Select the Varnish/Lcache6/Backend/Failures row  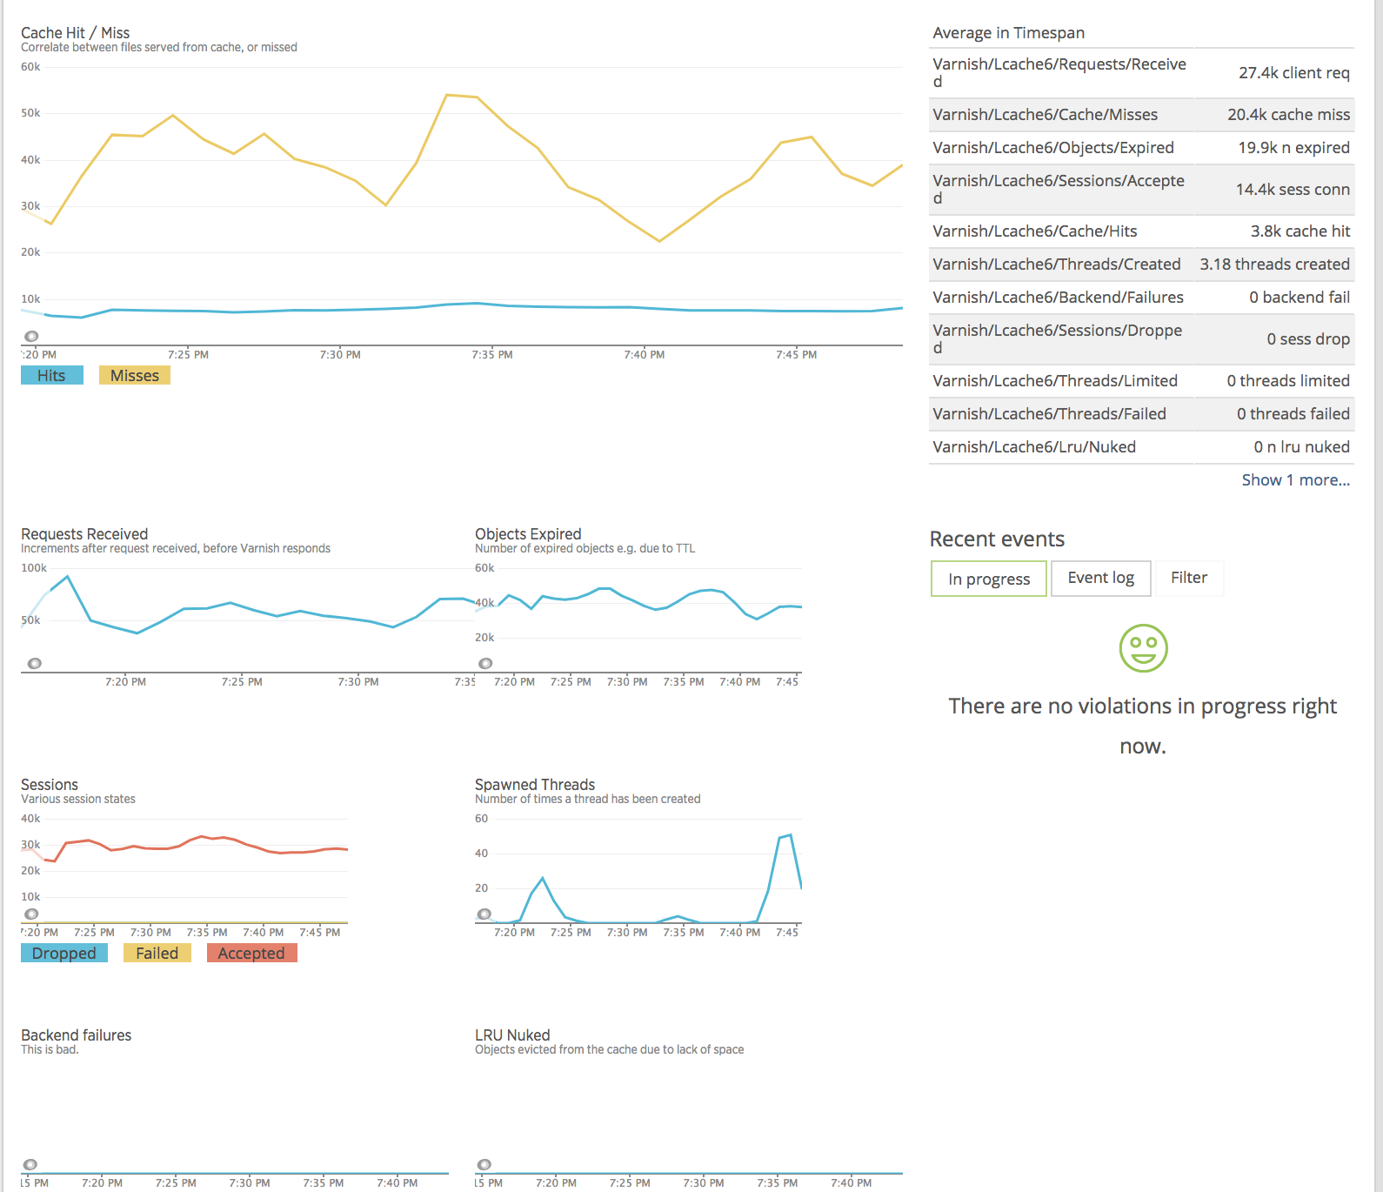1141,298
